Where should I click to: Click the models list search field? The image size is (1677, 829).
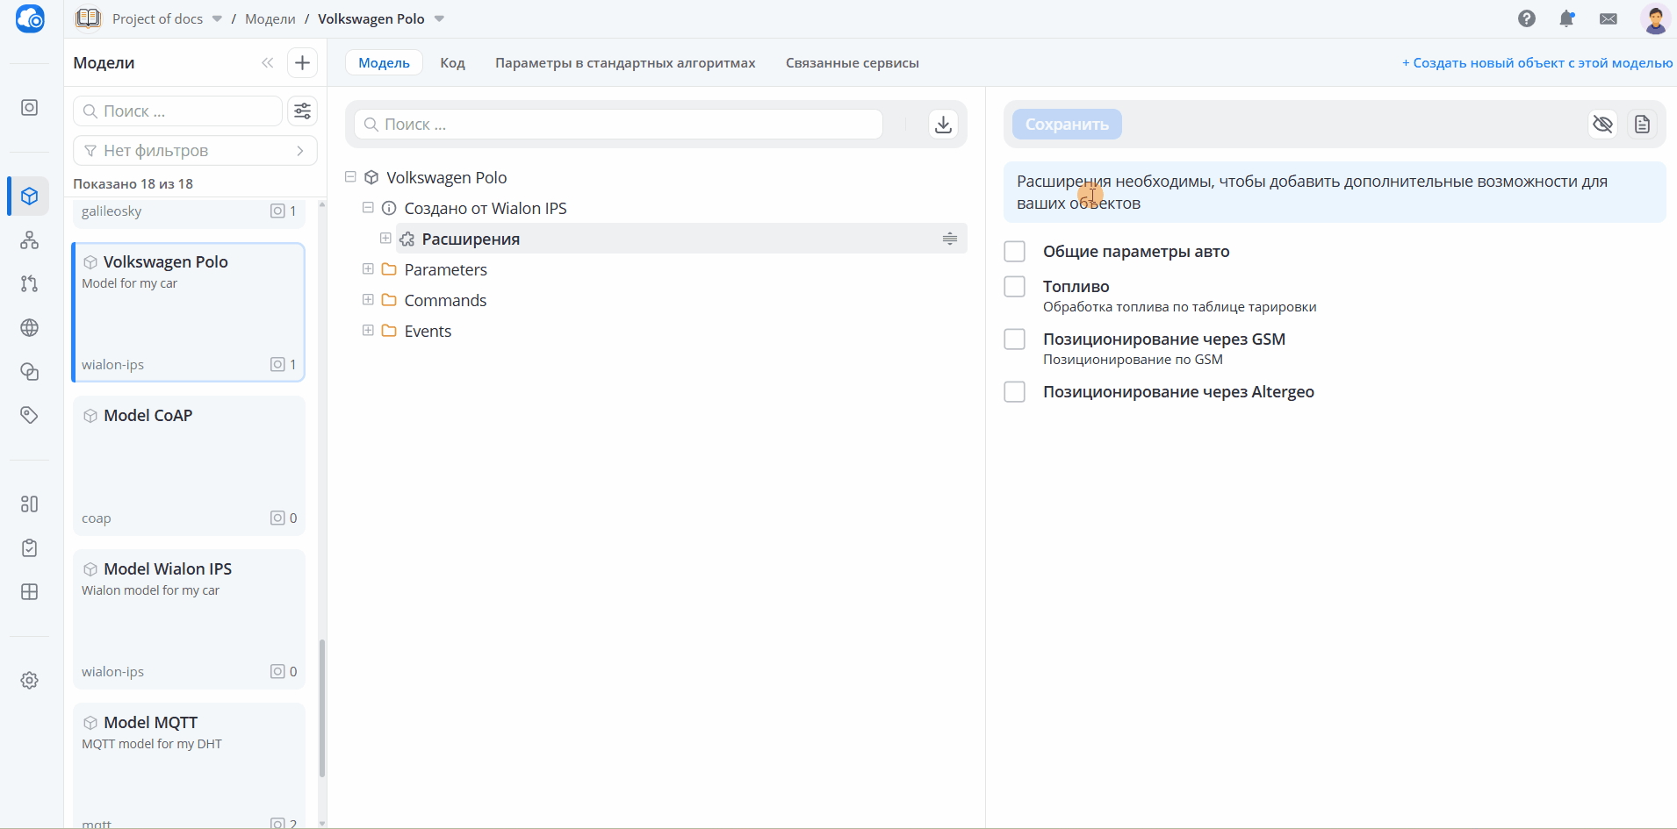tap(177, 111)
